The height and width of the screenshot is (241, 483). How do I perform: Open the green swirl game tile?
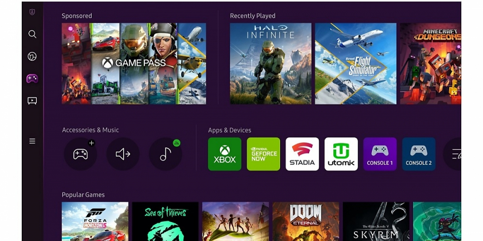[x=437, y=221]
